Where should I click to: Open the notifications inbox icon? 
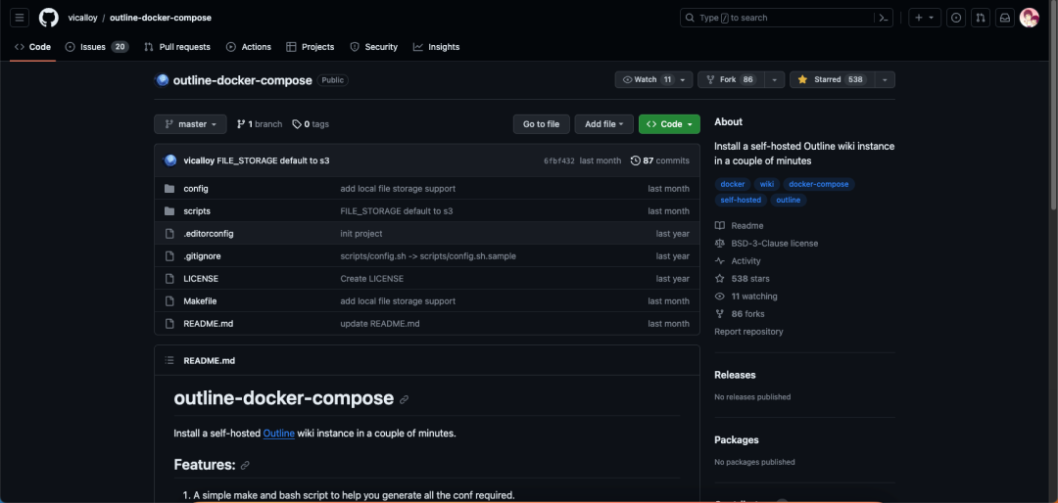(1005, 19)
